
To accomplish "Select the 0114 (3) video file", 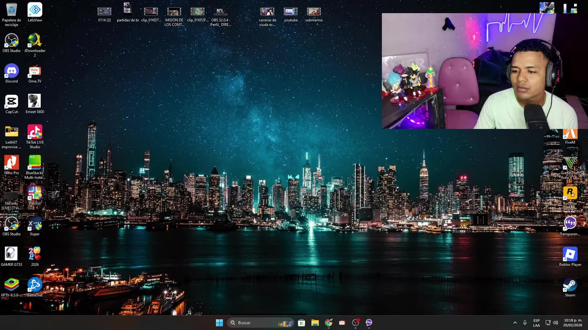I will [x=105, y=14].
